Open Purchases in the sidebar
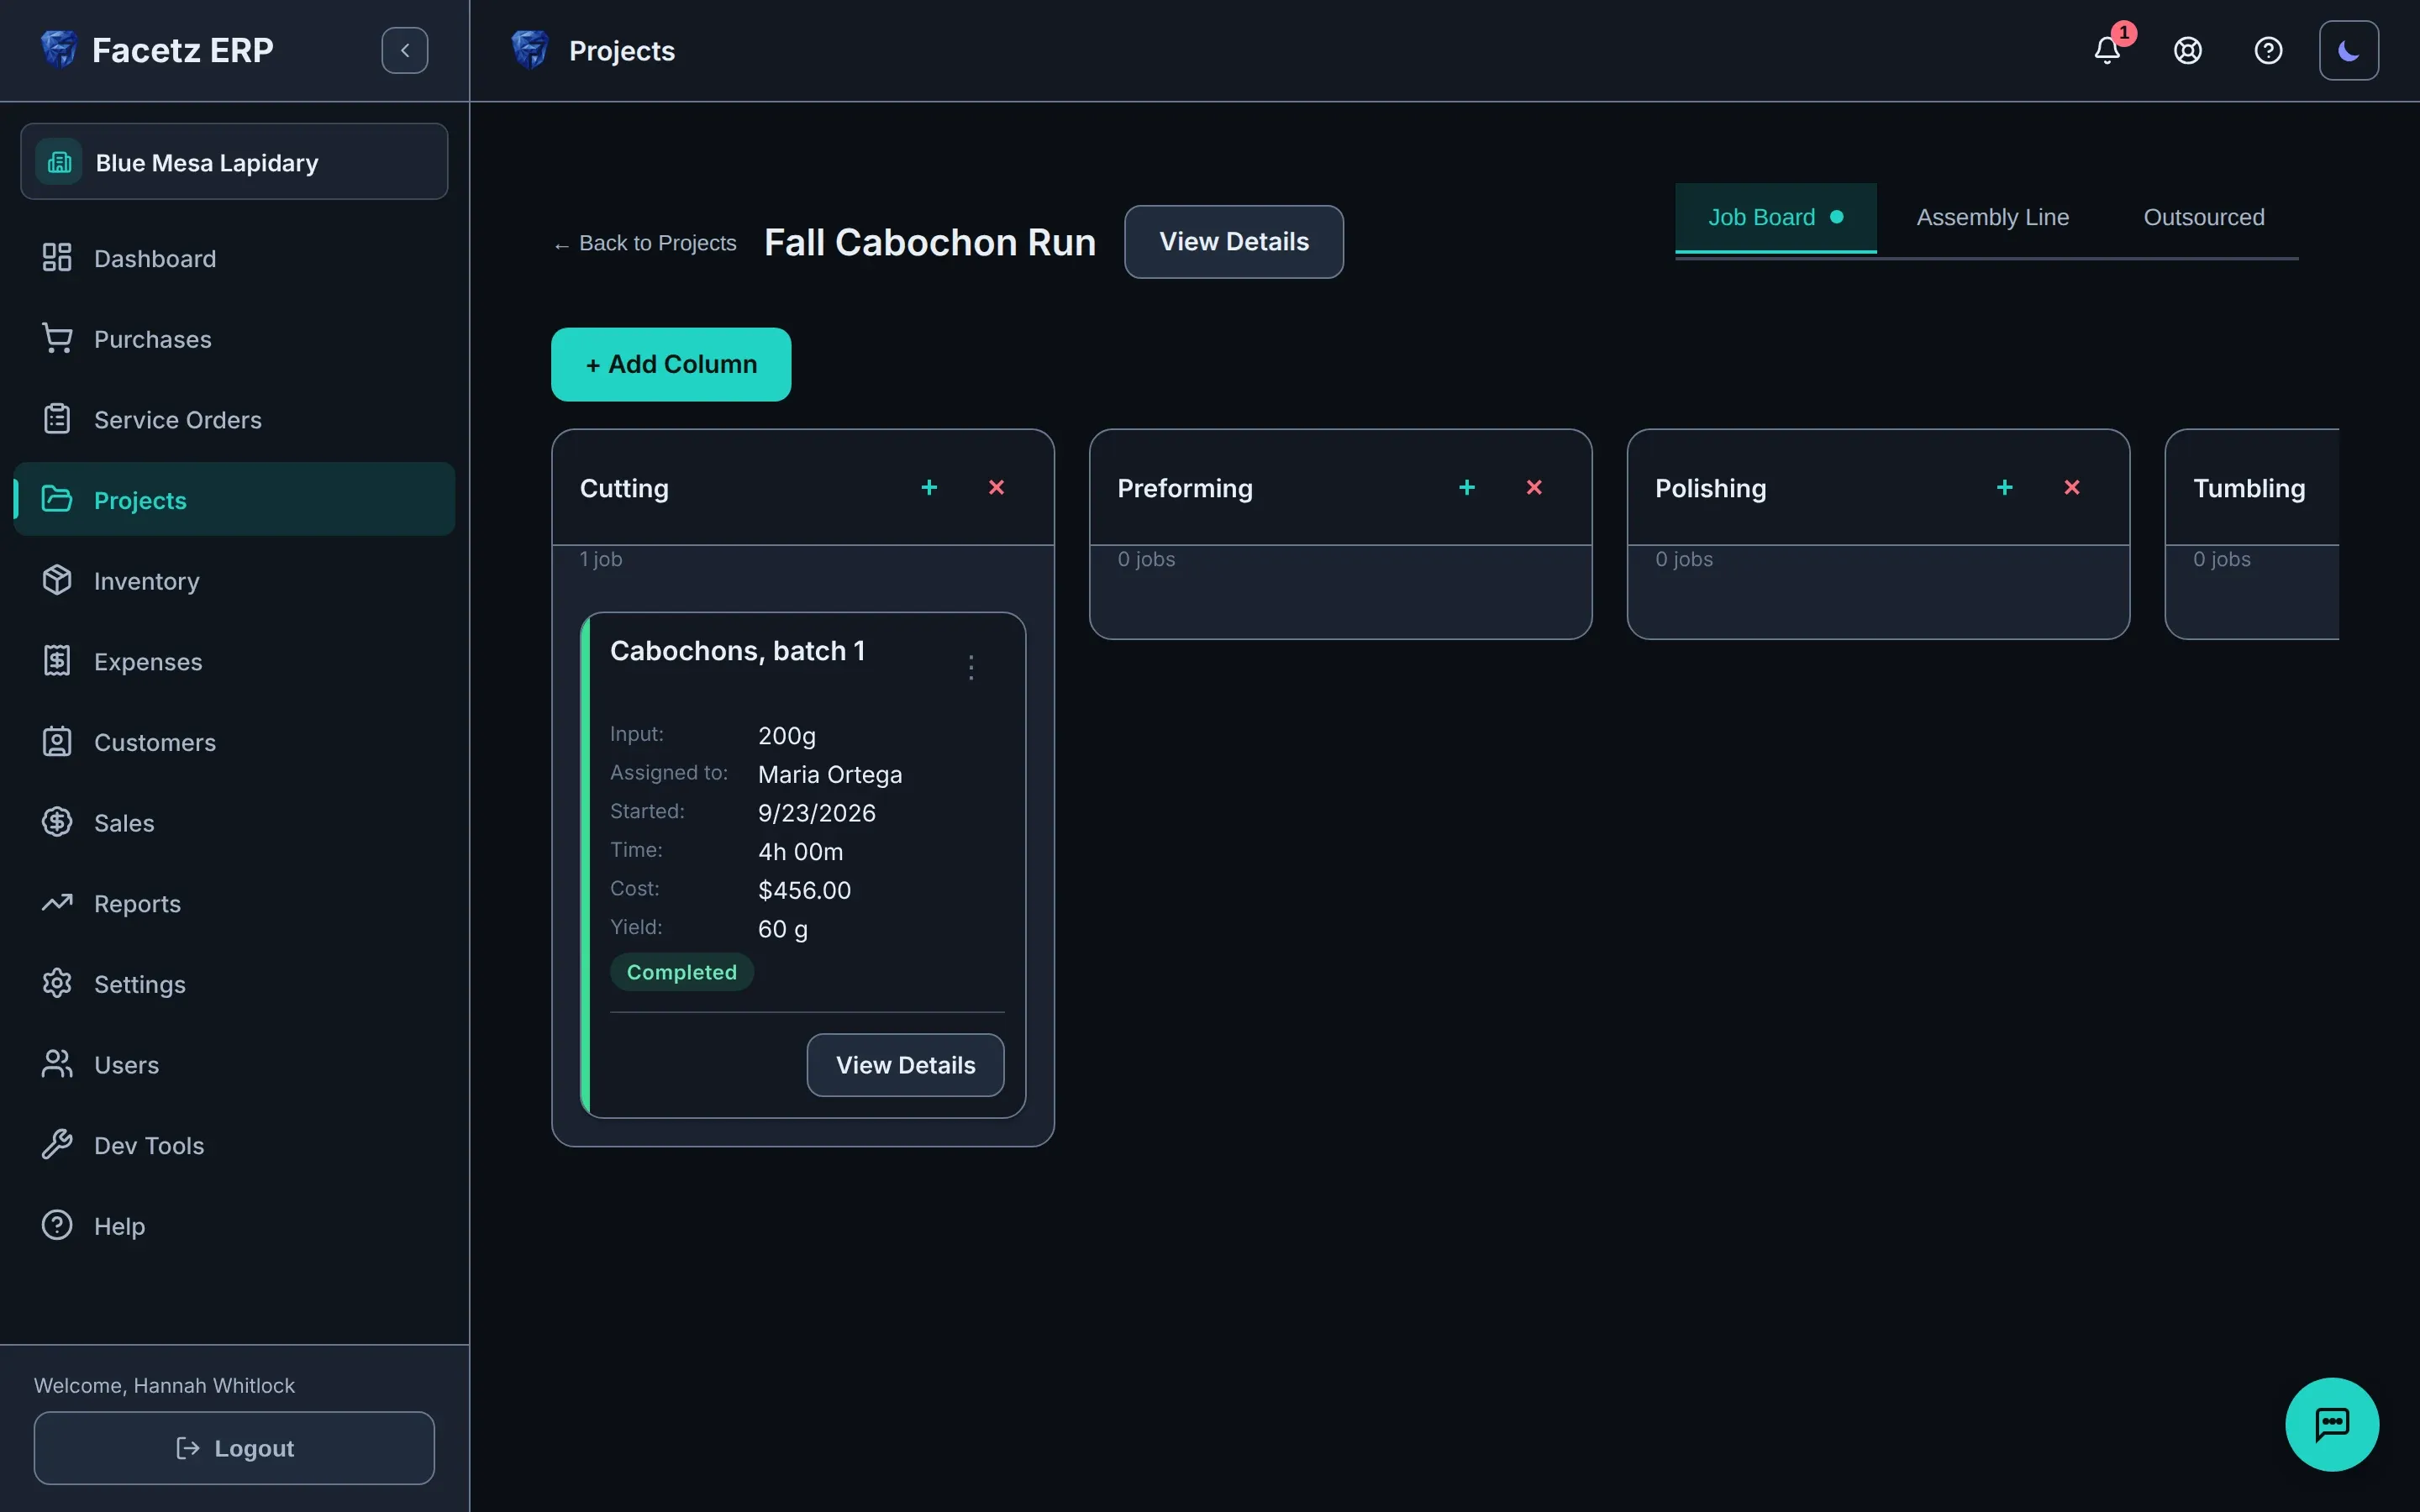 coord(234,339)
